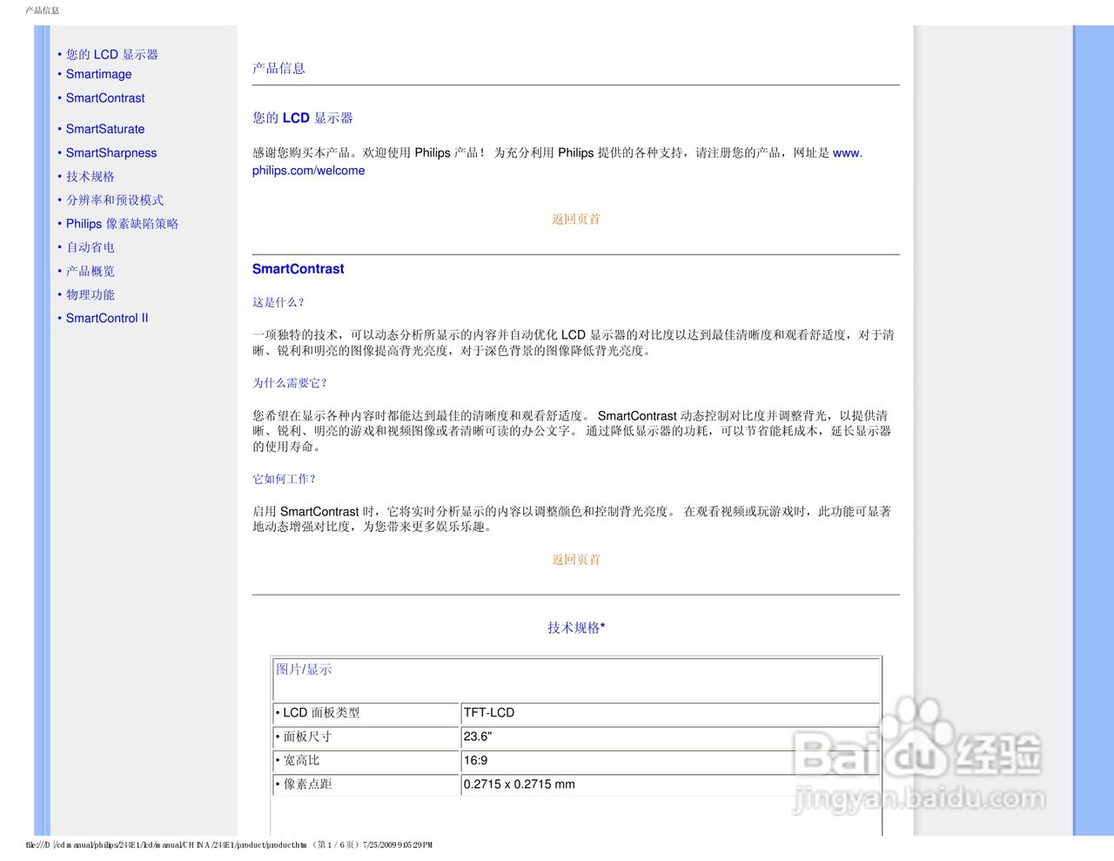
Task: Select the 宽高比 table cell
Action: 366,761
